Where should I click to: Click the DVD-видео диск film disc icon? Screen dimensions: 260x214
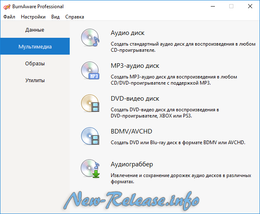90,103
